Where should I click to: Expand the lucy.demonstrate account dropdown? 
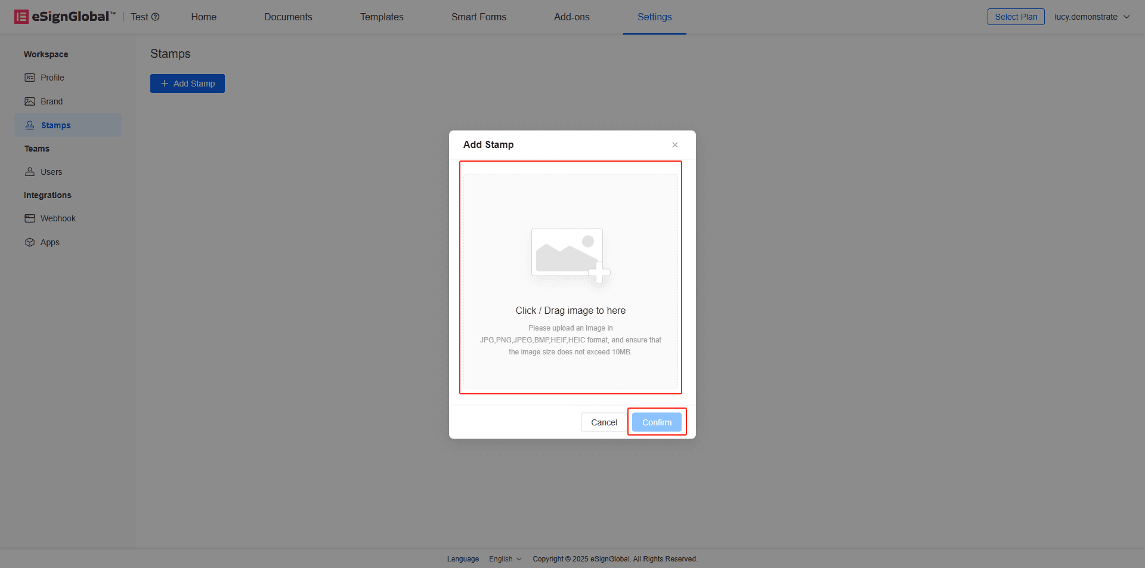tap(1091, 17)
